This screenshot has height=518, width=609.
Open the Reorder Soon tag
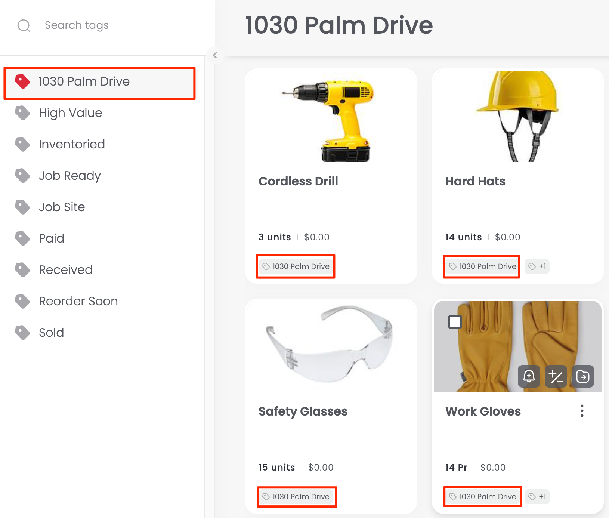[78, 301]
